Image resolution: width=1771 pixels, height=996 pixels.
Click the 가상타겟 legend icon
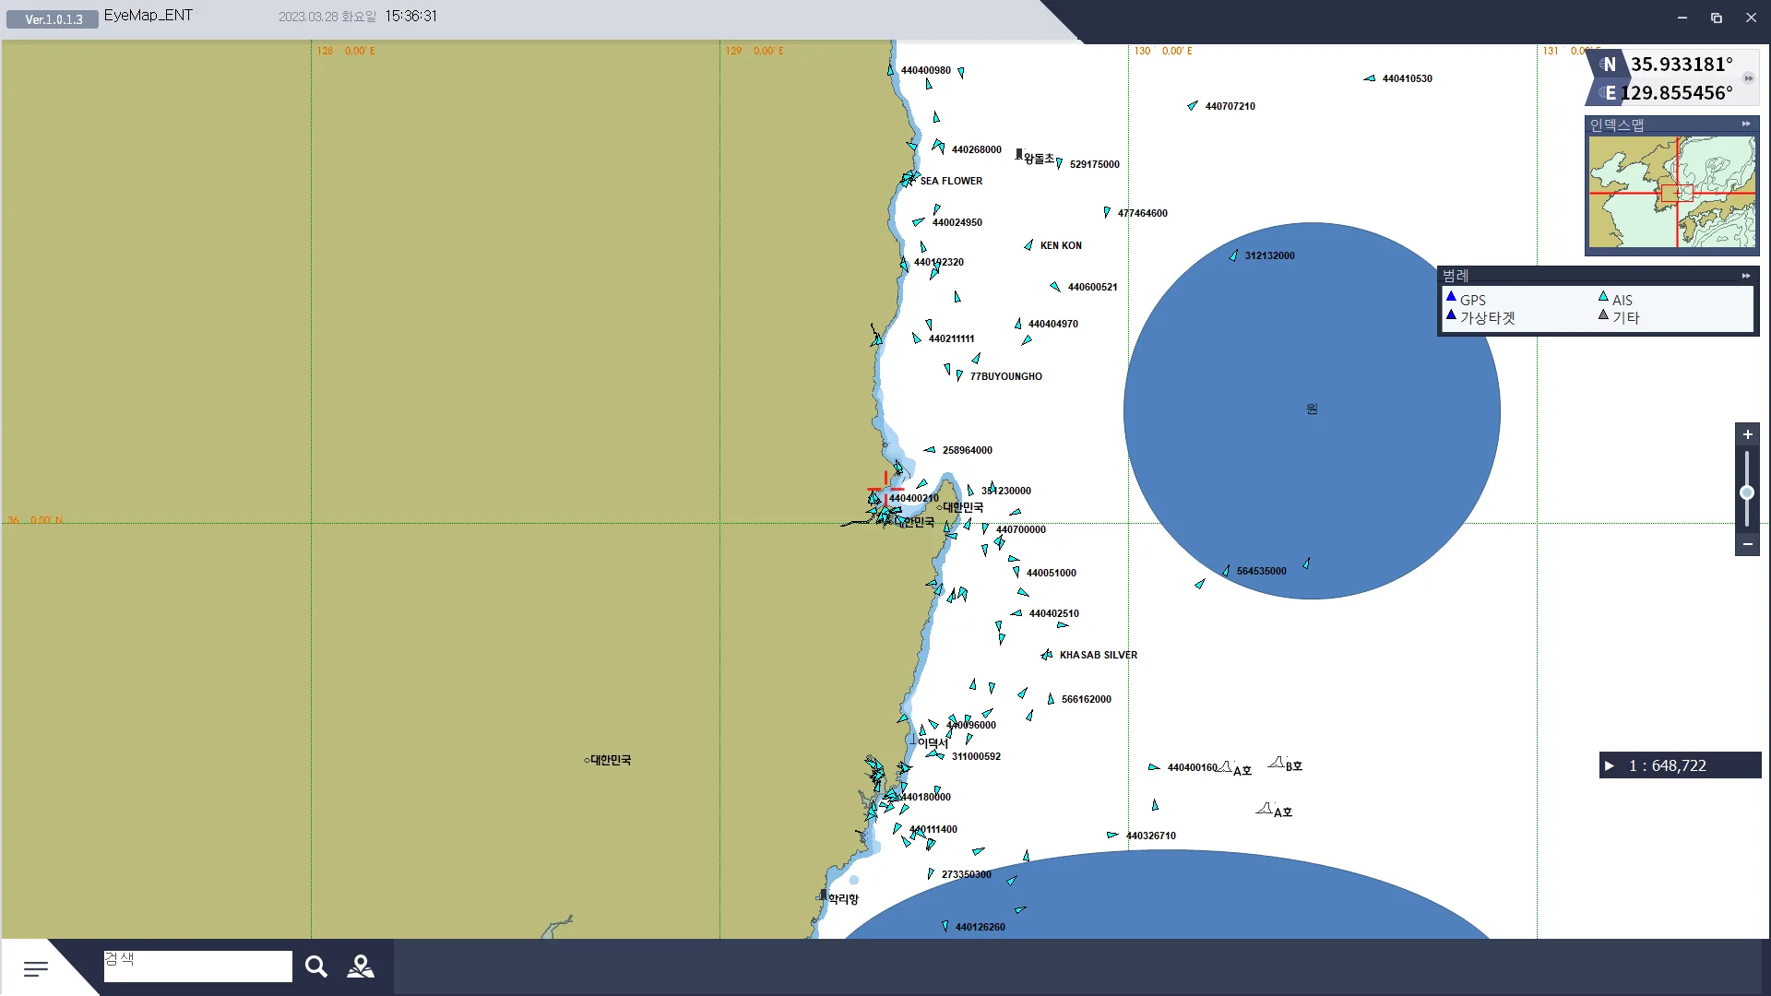coord(1451,315)
